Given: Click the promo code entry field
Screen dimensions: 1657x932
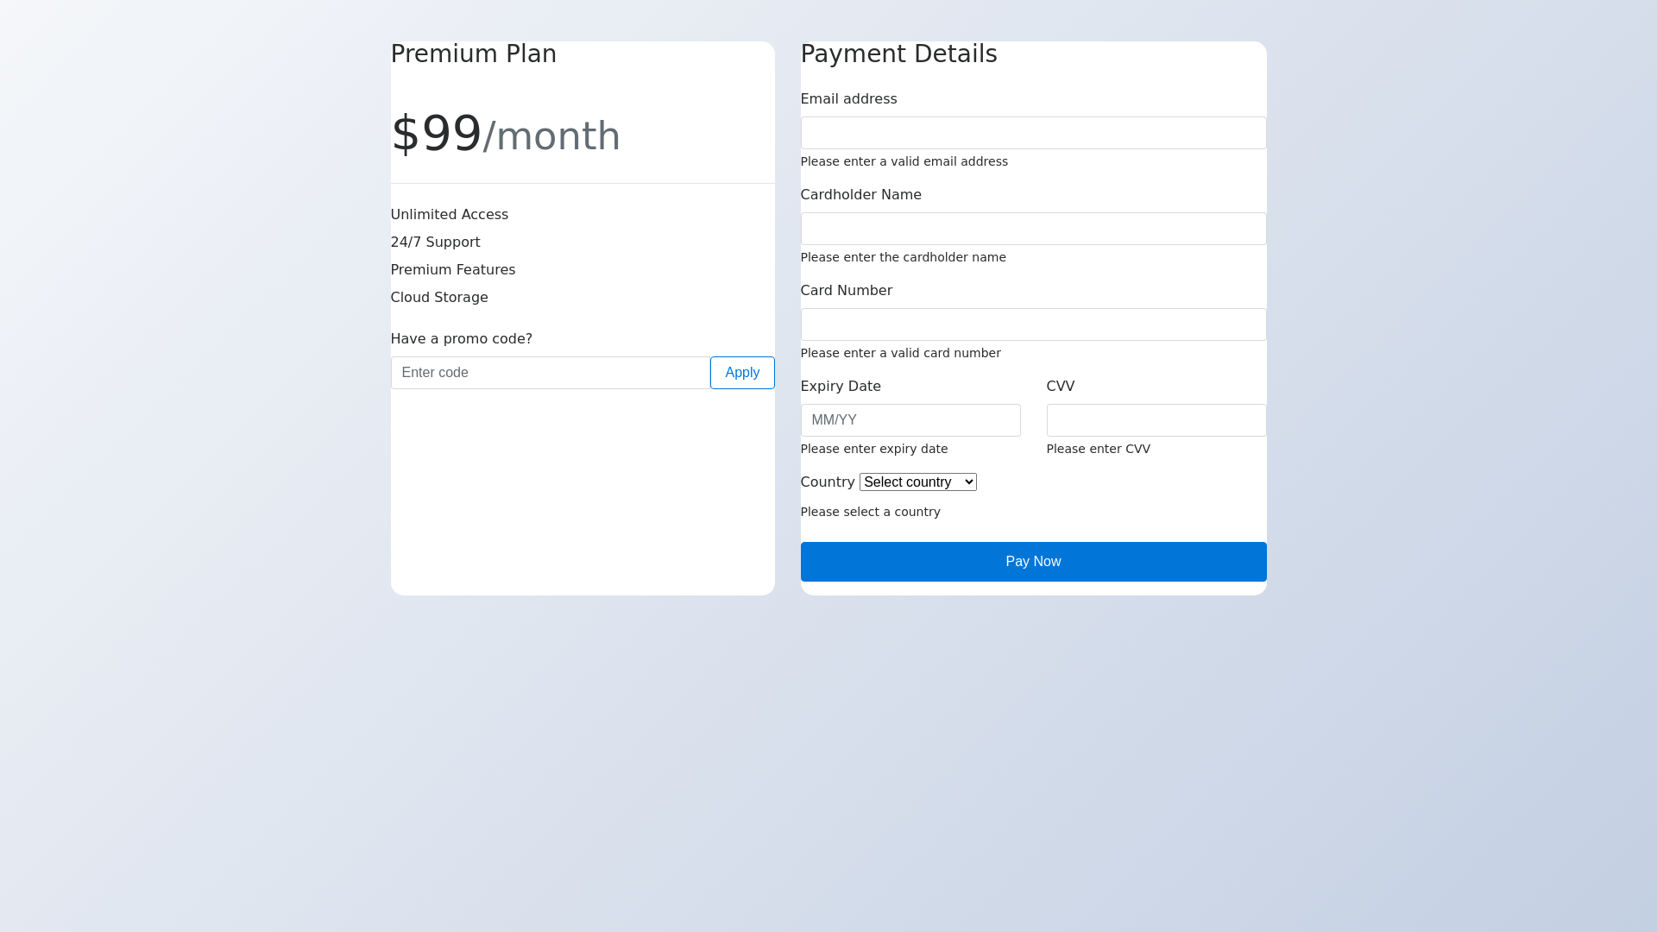Looking at the screenshot, I should coord(550,373).
